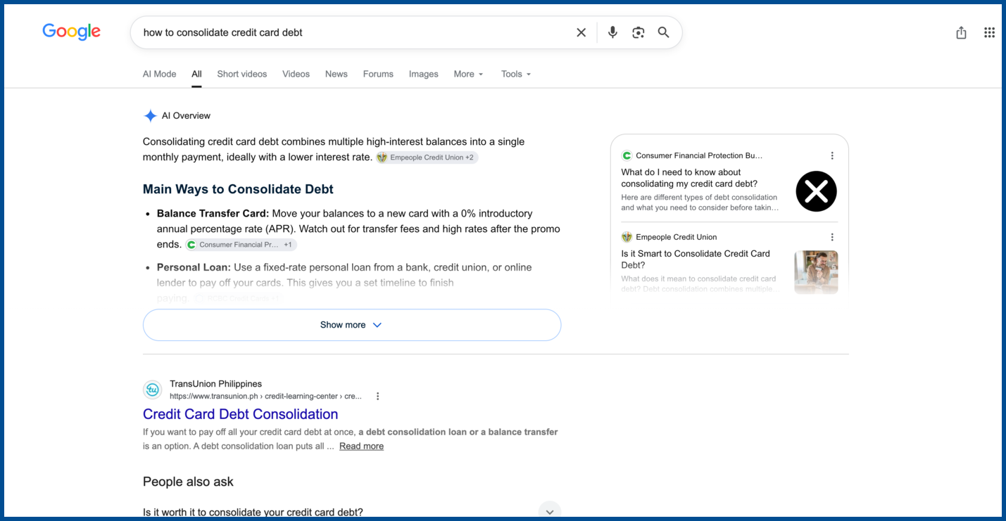Switch to the Videos tab
Viewport: 1006px width, 521px height.
[x=296, y=74]
